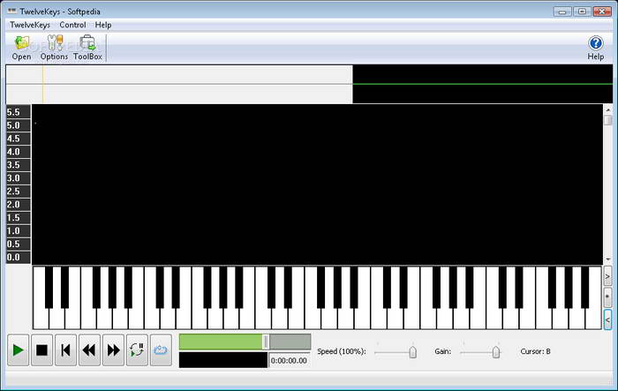Image resolution: width=618 pixels, height=391 pixels.
Task: Open the Control menu
Action: (x=72, y=25)
